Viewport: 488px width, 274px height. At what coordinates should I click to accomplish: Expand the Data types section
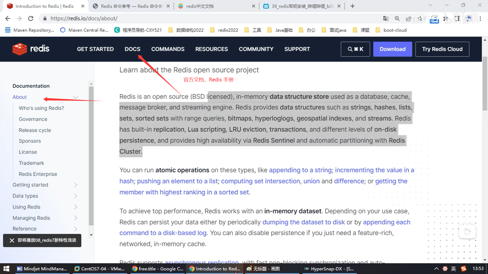75,196
